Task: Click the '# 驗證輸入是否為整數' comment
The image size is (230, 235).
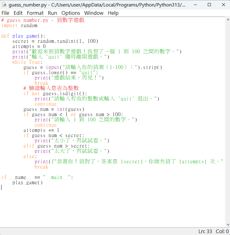Action: (51, 88)
